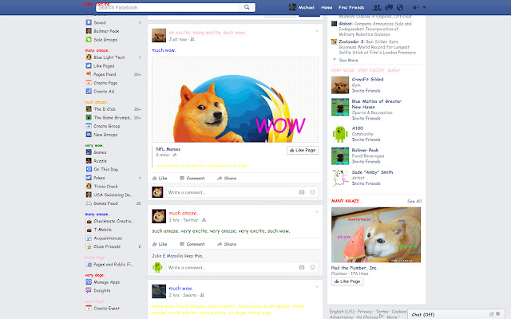Invite friends to A100 community
Viewport: 511px width, 319px height.
tap(366, 140)
